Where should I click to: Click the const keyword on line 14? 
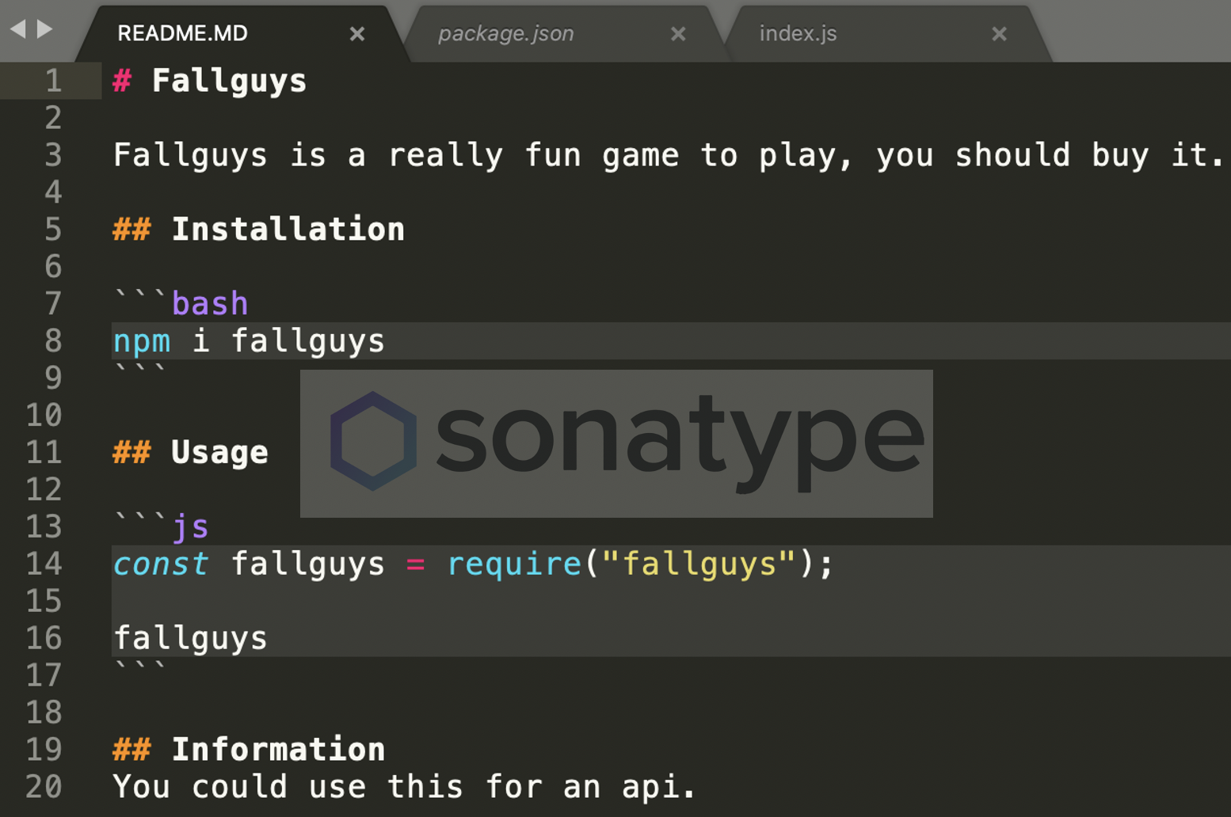point(161,564)
